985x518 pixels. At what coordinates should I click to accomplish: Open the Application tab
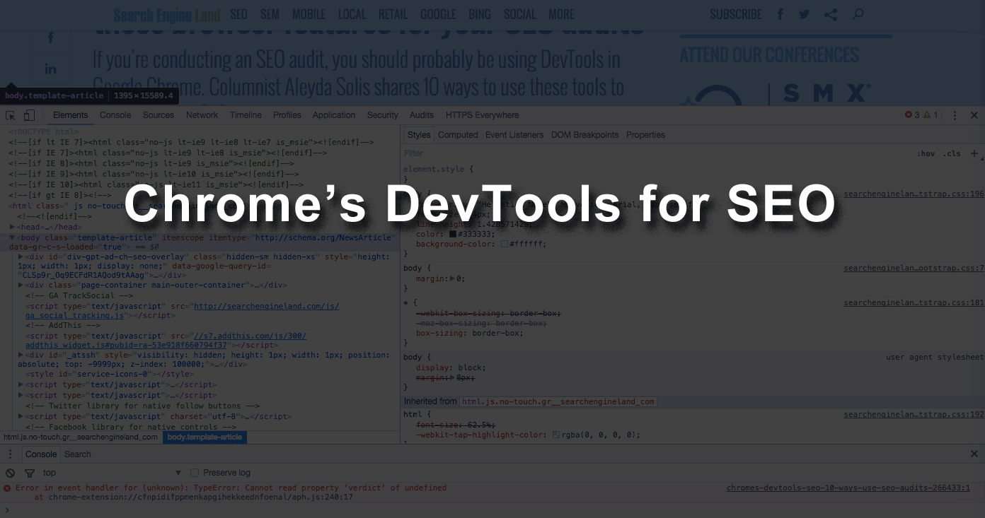click(x=334, y=115)
